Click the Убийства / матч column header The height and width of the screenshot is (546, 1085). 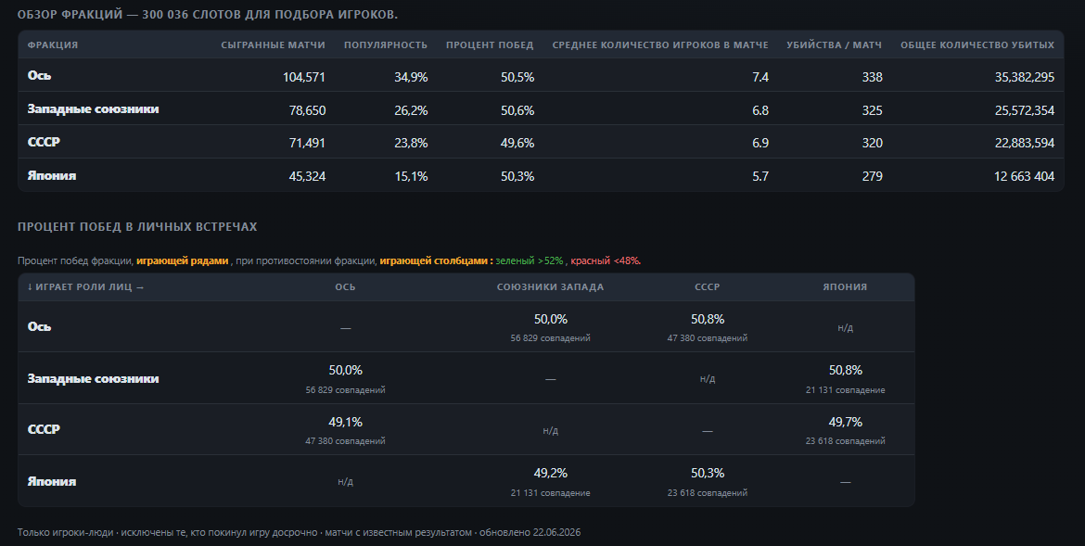tap(834, 45)
